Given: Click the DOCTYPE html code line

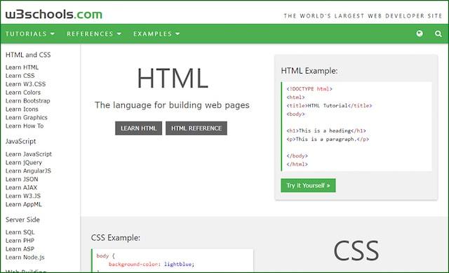Looking at the screenshot, I should tap(309, 89).
